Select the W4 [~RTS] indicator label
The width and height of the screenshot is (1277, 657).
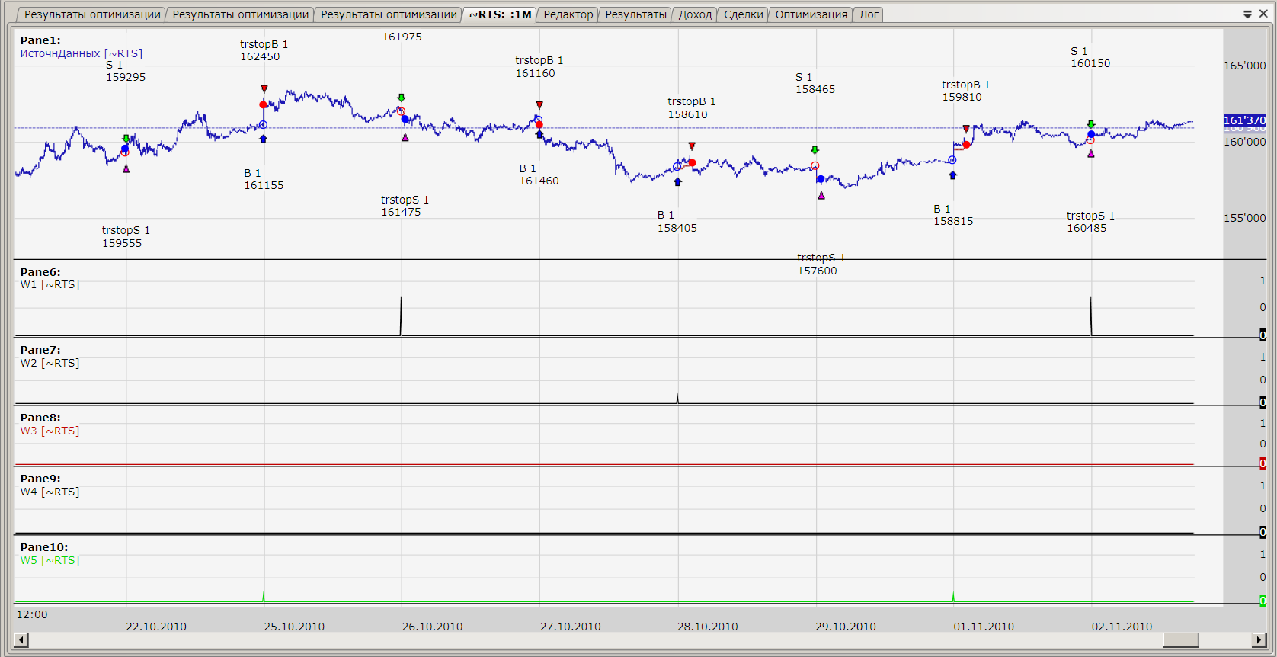coord(50,492)
